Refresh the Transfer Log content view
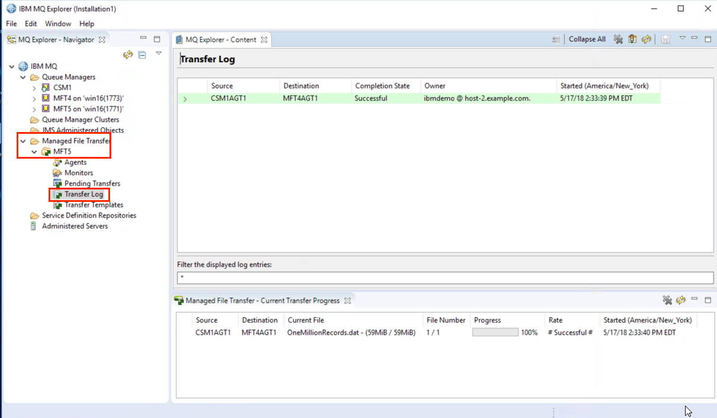 point(647,39)
